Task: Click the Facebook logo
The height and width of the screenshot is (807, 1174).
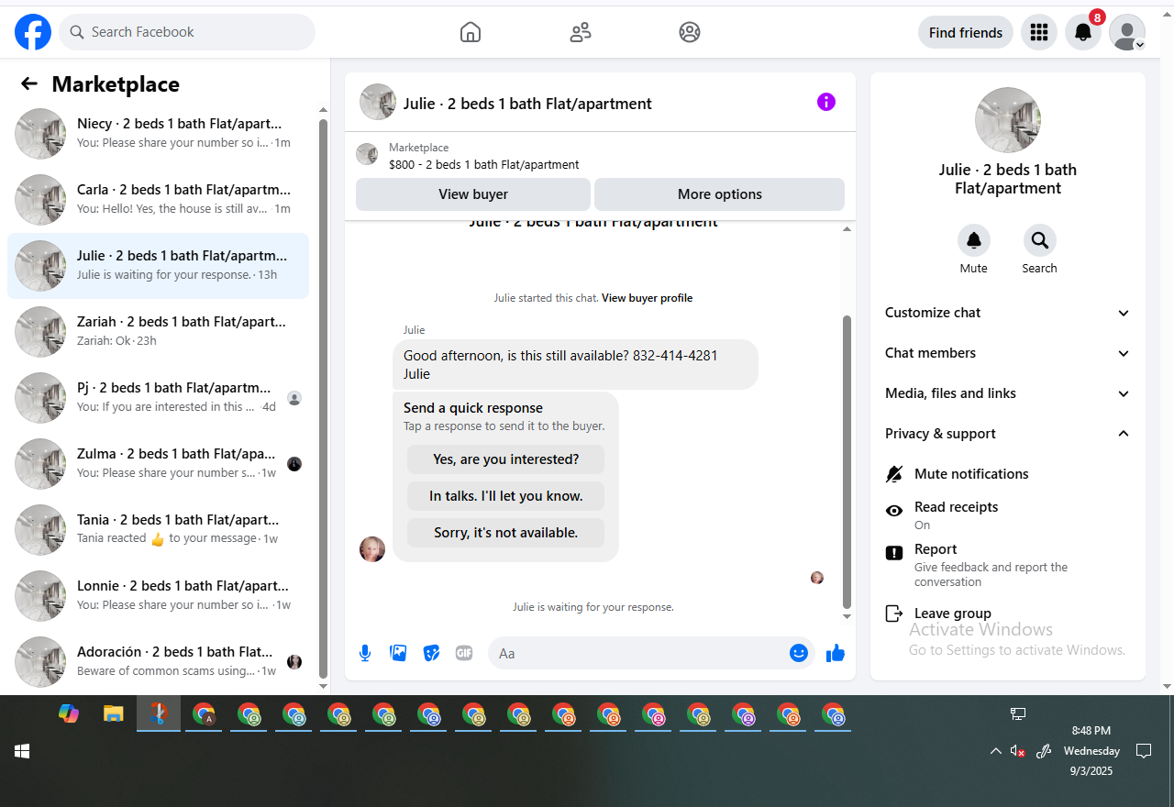Action: 33,32
